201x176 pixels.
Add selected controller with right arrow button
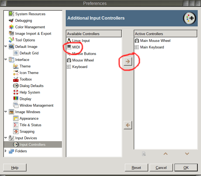click(128, 61)
